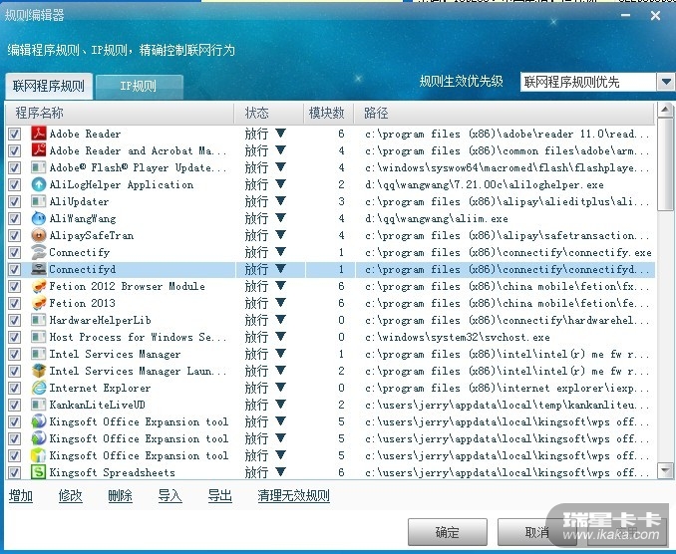Image resolution: width=676 pixels, height=554 pixels.
Task: Click the Fetion 2013 icon
Action: 38,303
